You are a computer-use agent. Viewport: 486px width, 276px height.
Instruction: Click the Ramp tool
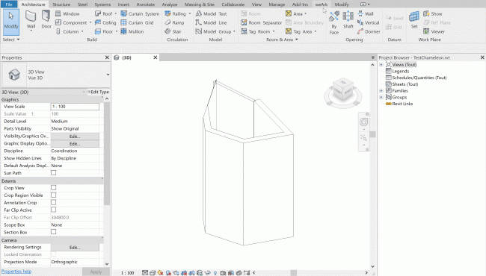(x=174, y=22)
